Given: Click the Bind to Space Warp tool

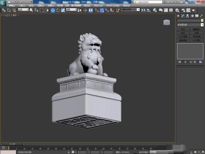Looking at the screenshot, I should tap(14, 10).
